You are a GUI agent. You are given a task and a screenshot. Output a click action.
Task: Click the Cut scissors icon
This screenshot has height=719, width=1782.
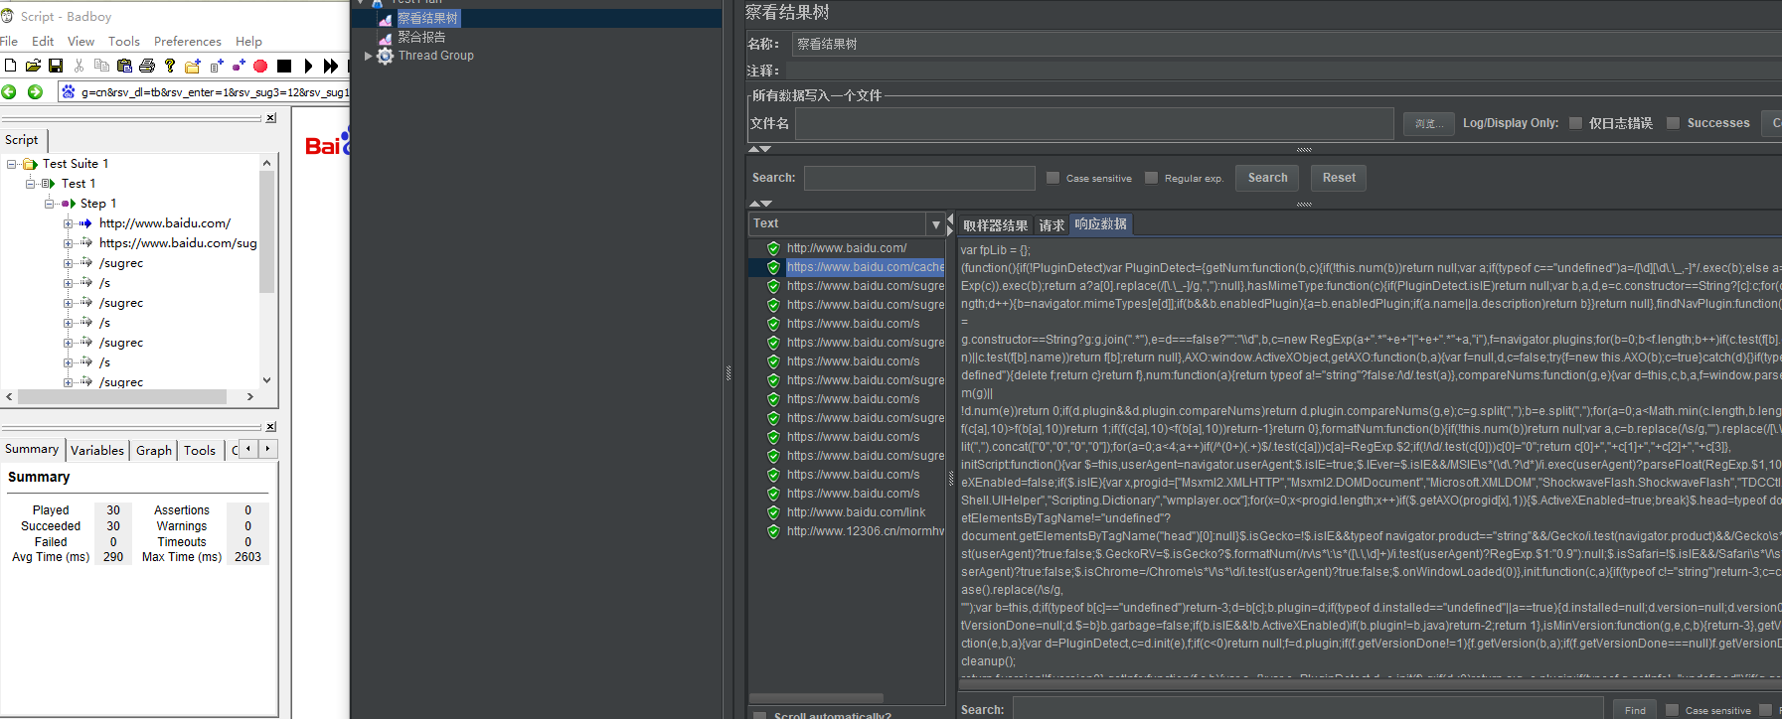click(79, 66)
